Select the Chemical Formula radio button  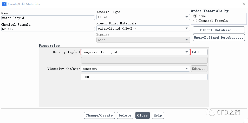pyautogui.click(x=195, y=21)
